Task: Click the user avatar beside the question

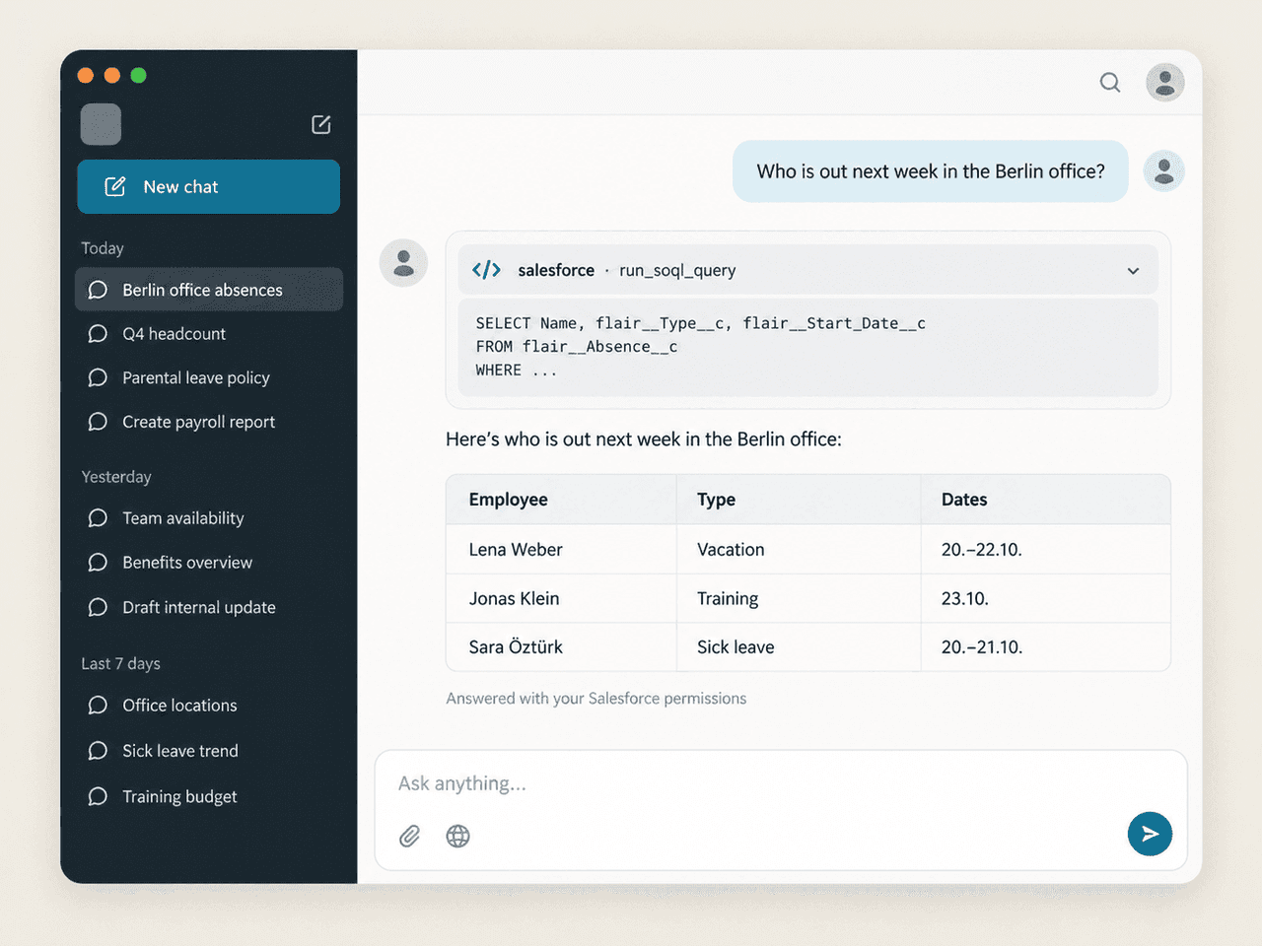Action: pyautogui.click(x=1163, y=170)
